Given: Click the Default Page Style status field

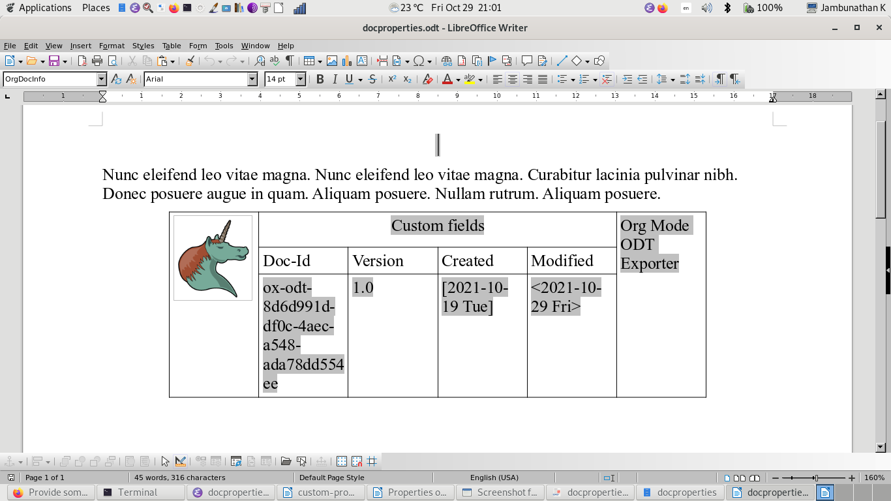Looking at the screenshot, I should point(332,478).
